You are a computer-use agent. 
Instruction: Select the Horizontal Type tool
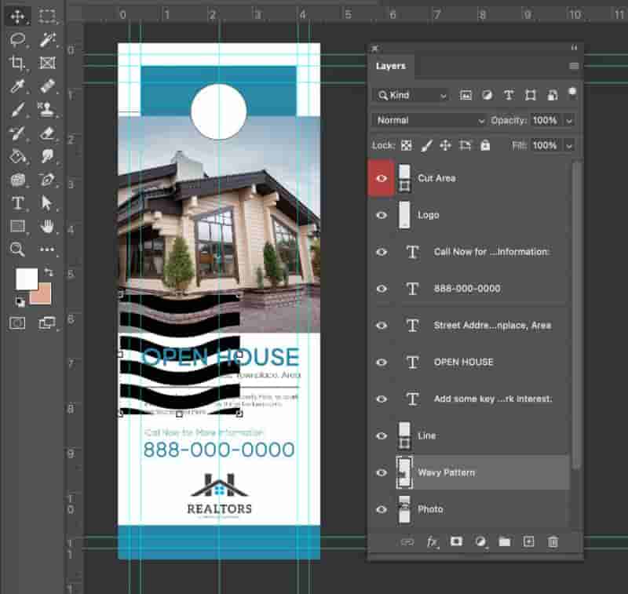(x=17, y=203)
